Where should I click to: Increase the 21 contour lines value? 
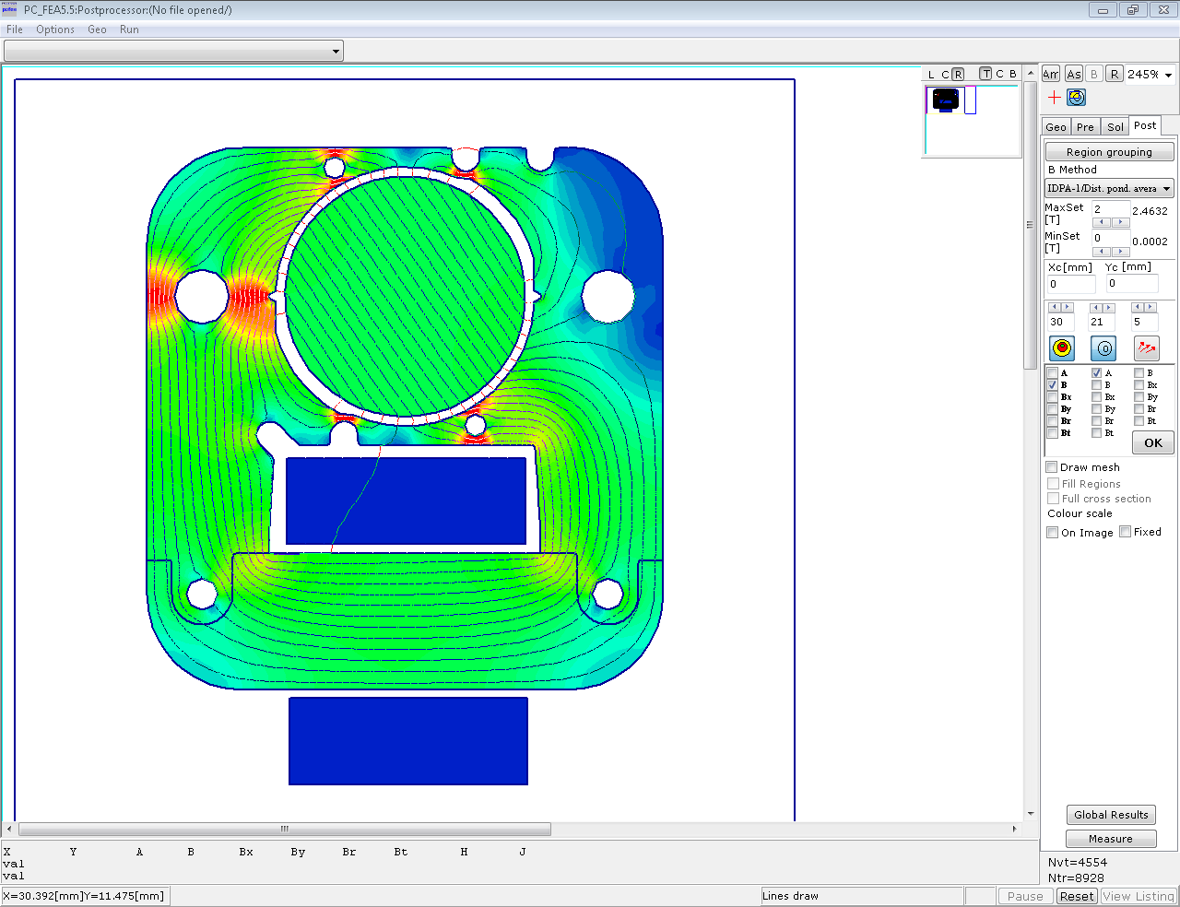(x=1108, y=307)
